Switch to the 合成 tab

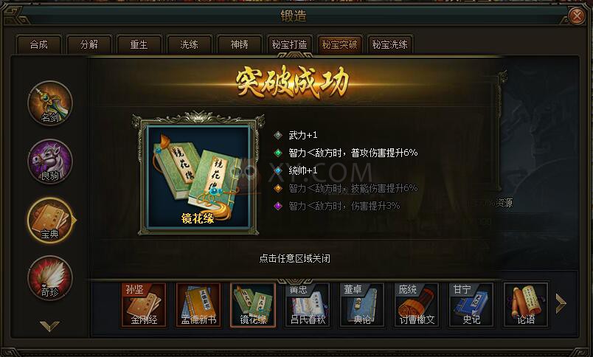tap(38, 44)
